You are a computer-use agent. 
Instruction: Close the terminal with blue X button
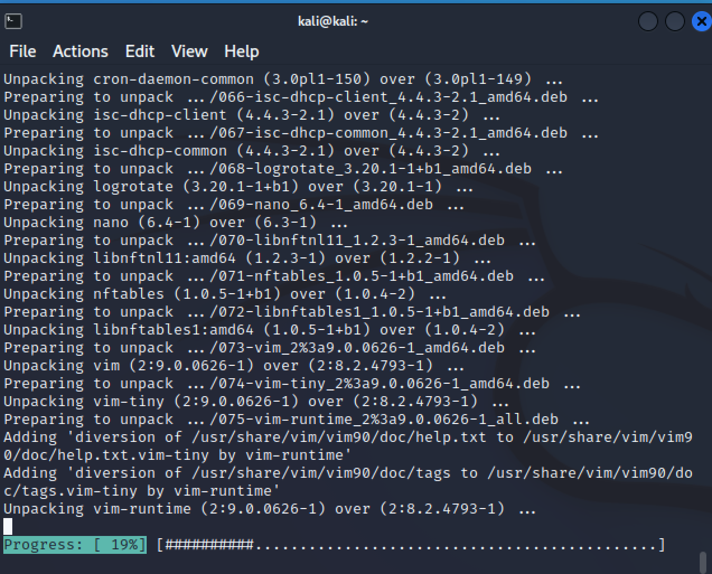[x=701, y=22]
